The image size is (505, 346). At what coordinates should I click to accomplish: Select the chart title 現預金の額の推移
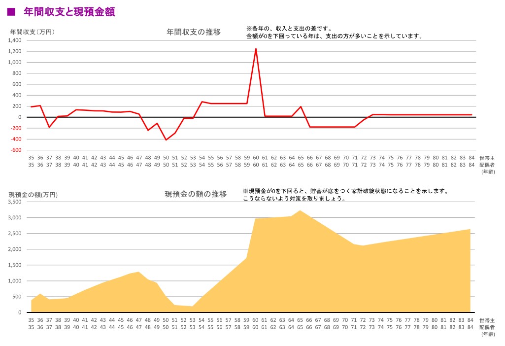(x=196, y=194)
